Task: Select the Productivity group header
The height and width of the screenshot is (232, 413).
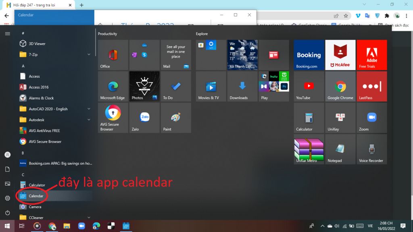Action: point(107,34)
